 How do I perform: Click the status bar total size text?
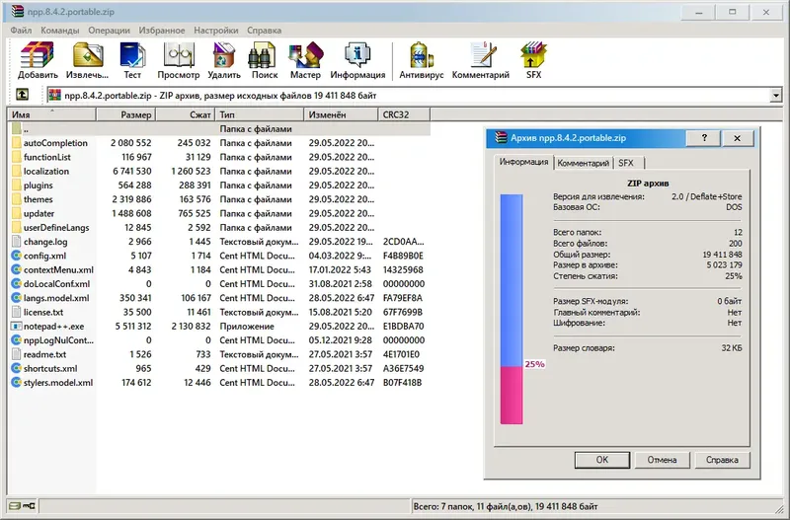tap(506, 506)
